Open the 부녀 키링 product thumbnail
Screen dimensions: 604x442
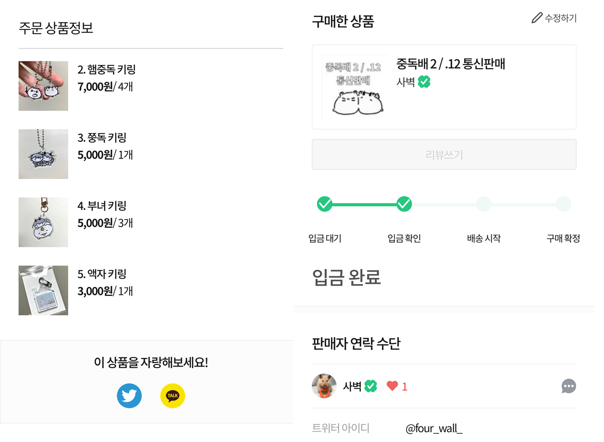point(43,223)
